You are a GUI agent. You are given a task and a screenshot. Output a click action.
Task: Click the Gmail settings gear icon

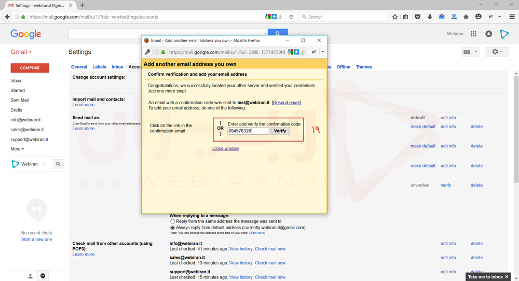(497, 52)
